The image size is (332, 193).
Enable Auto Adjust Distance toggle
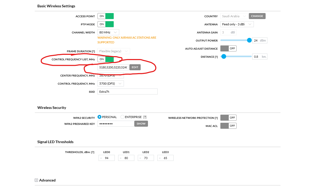click(228, 49)
